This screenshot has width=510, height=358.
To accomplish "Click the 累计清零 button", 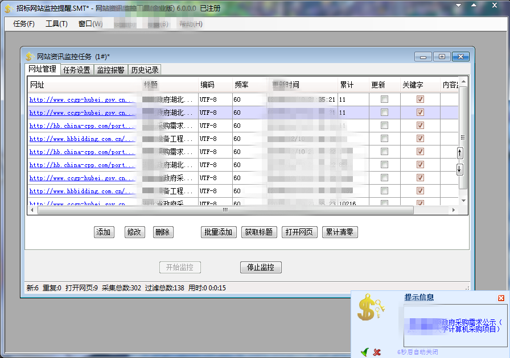I will (x=340, y=232).
